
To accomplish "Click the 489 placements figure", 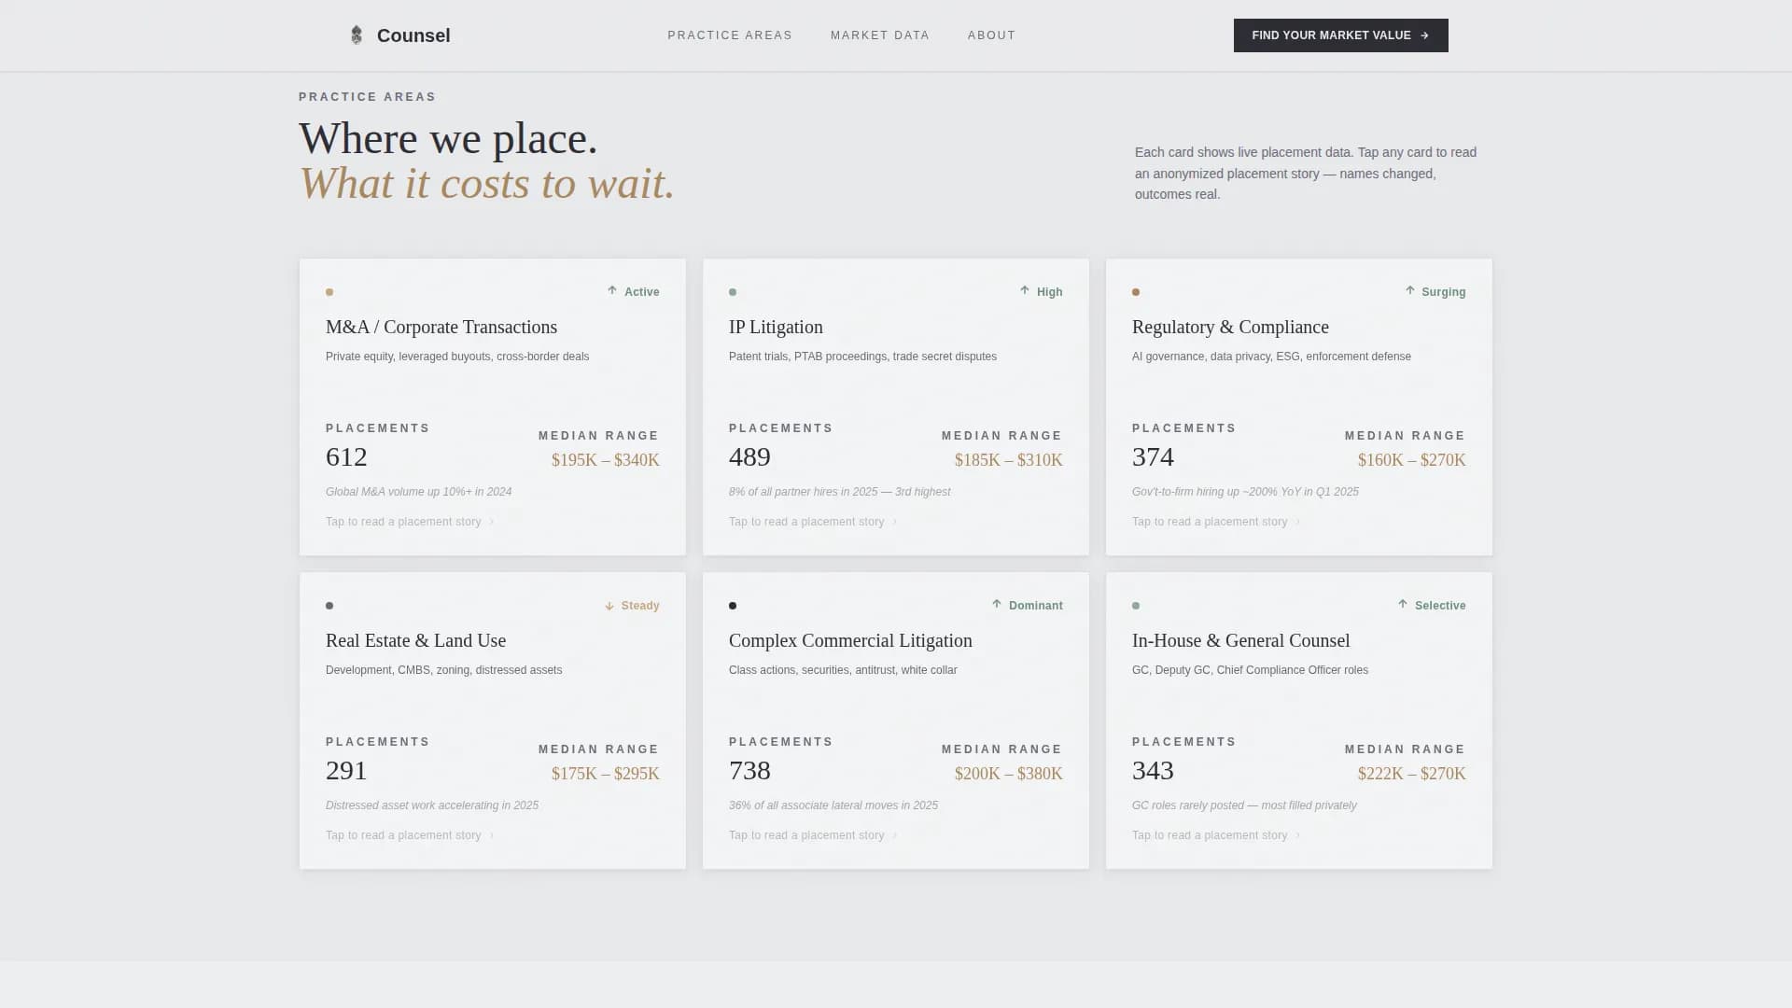I will point(749,457).
